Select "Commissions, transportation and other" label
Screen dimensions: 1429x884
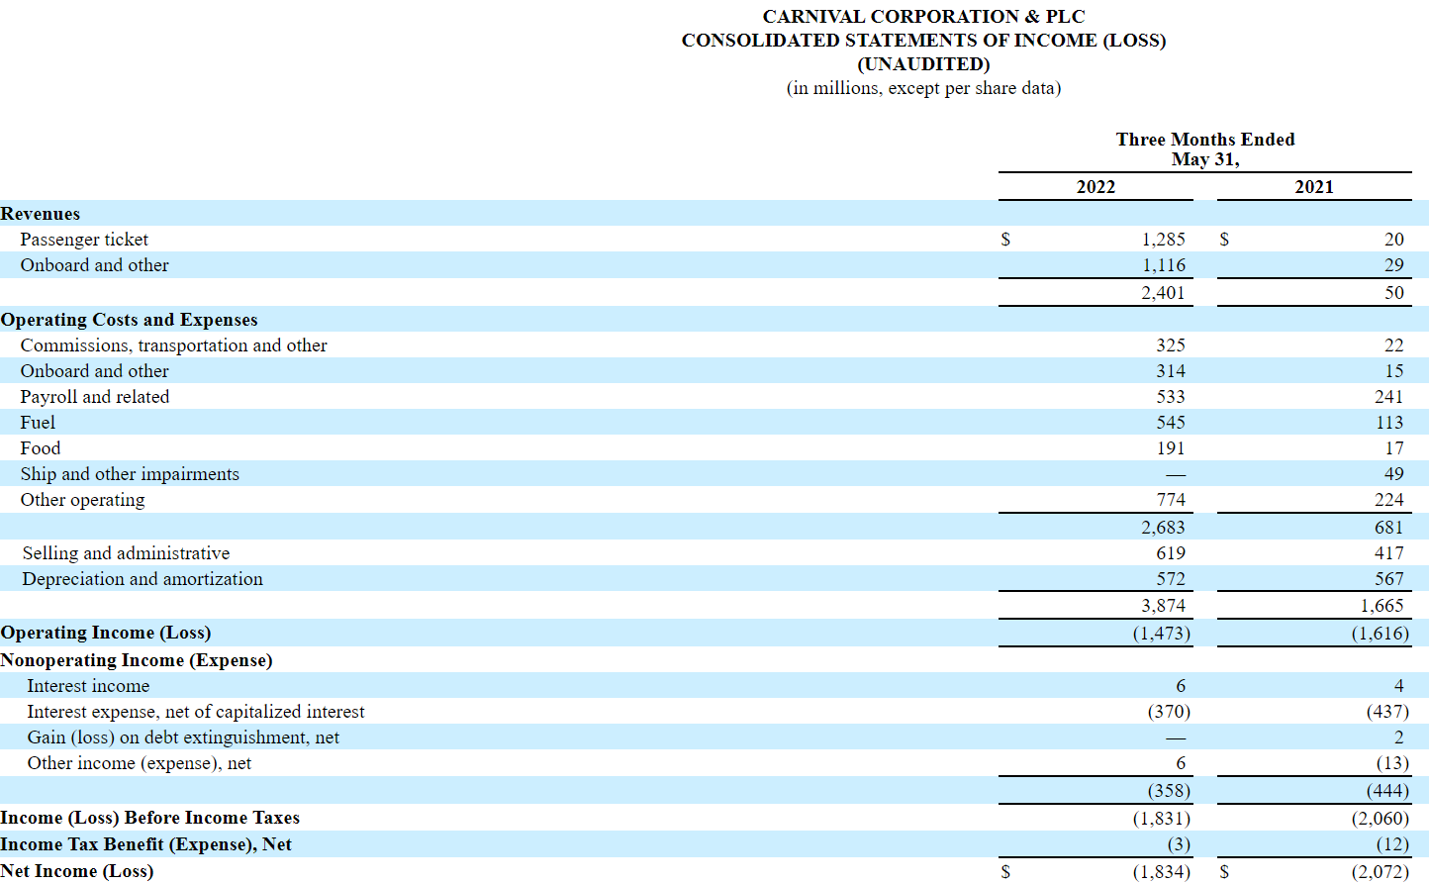(x=173, y=345)
